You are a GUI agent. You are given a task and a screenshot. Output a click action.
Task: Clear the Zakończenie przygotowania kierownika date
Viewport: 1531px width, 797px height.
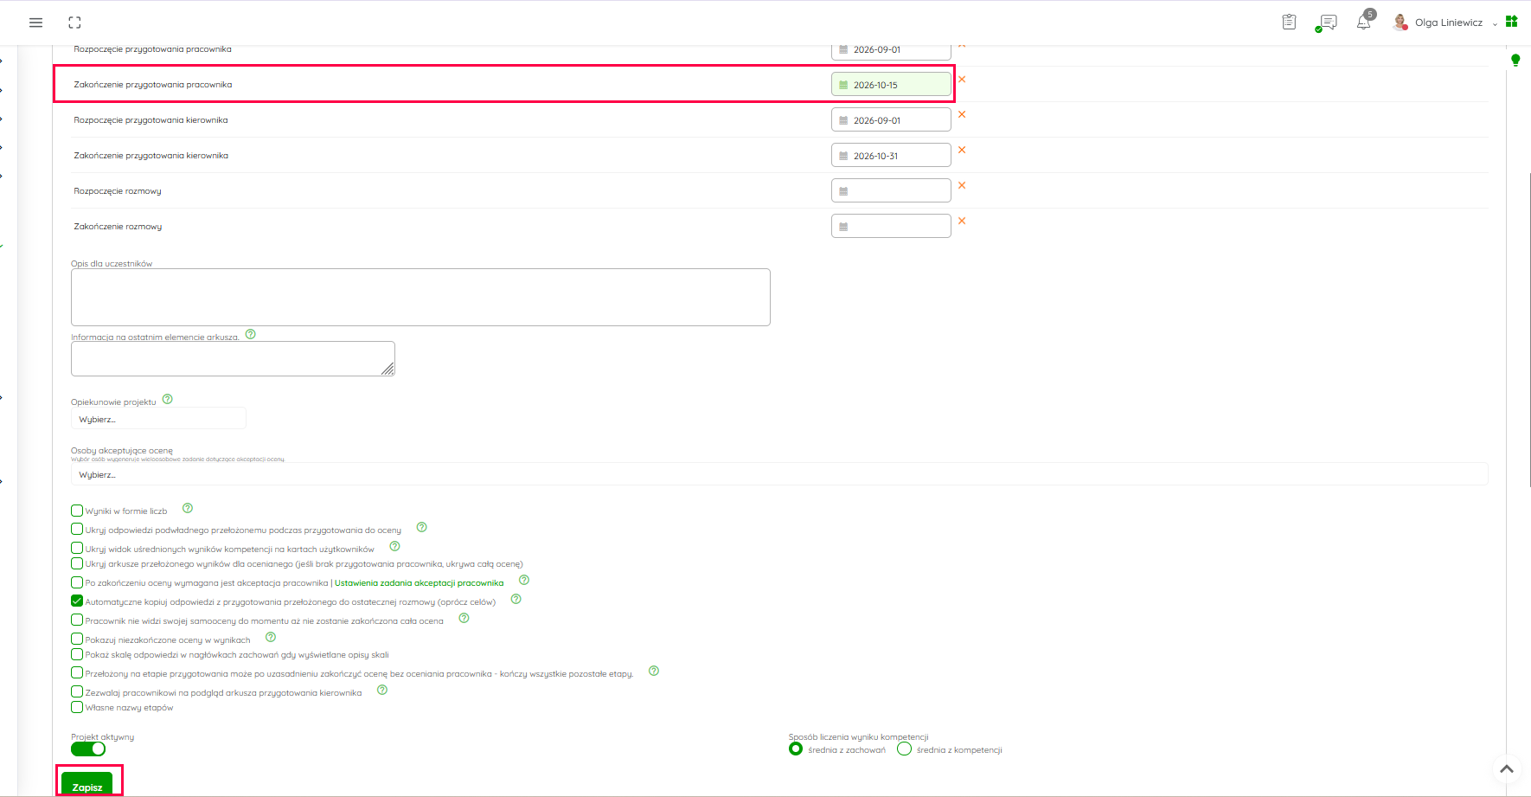pos(962,151)
